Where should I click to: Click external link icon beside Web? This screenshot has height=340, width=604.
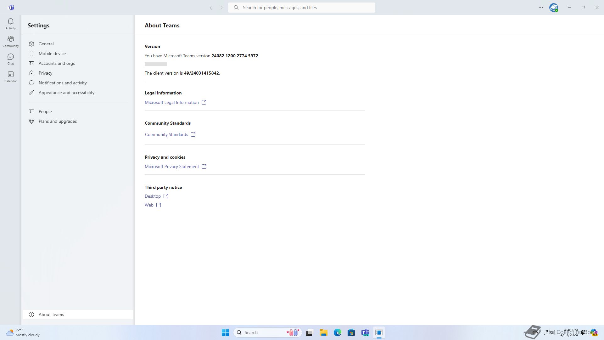[x=159, y=205]
